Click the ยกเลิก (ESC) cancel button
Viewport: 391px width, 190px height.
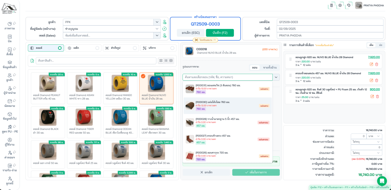(191, 33)
